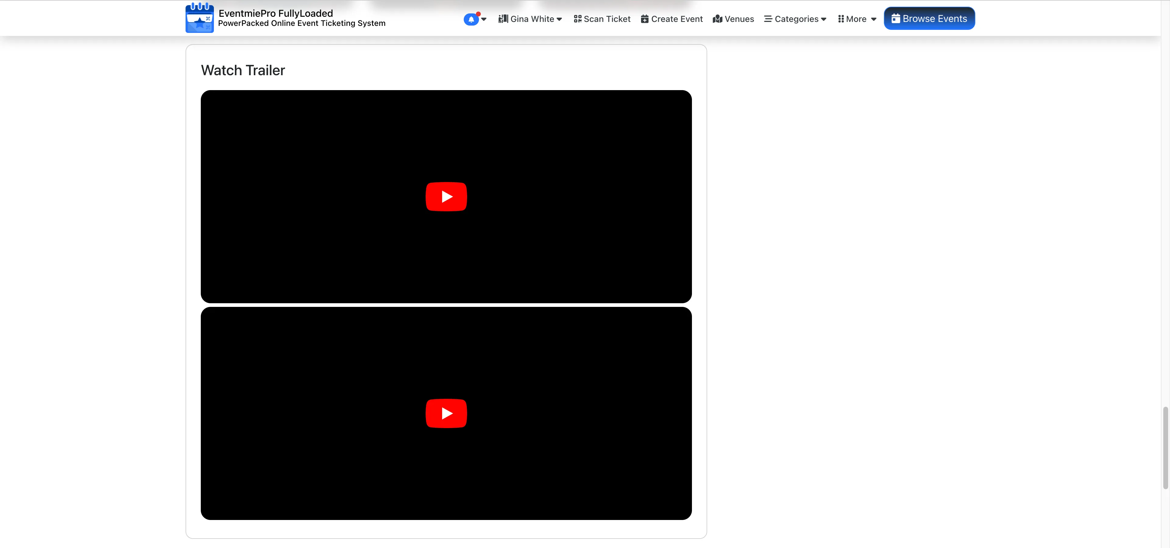This screenshot has height=548, width=1170.
Task: Click the EventmiePro calendar logo
Action: pos(199,18)
